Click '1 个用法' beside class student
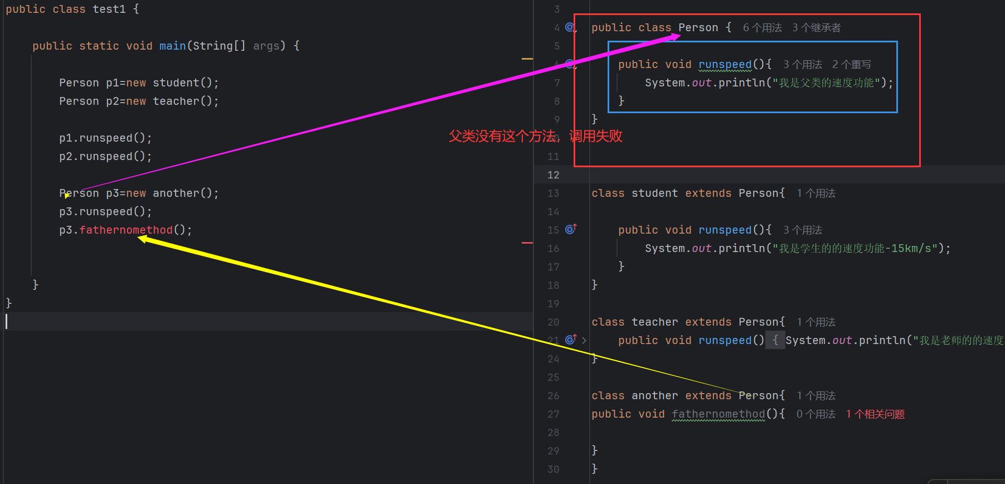Image resolution: width=1005 pixels, height=484 pixels. (815, 193)
